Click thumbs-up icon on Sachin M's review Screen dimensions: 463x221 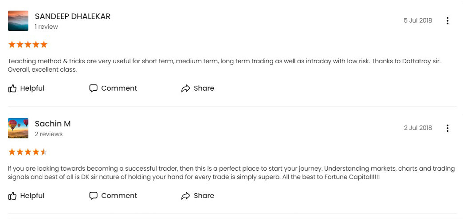pyautogui.click(x=12, y=196)
